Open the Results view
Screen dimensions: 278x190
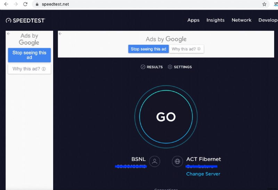tap(152, 67)
